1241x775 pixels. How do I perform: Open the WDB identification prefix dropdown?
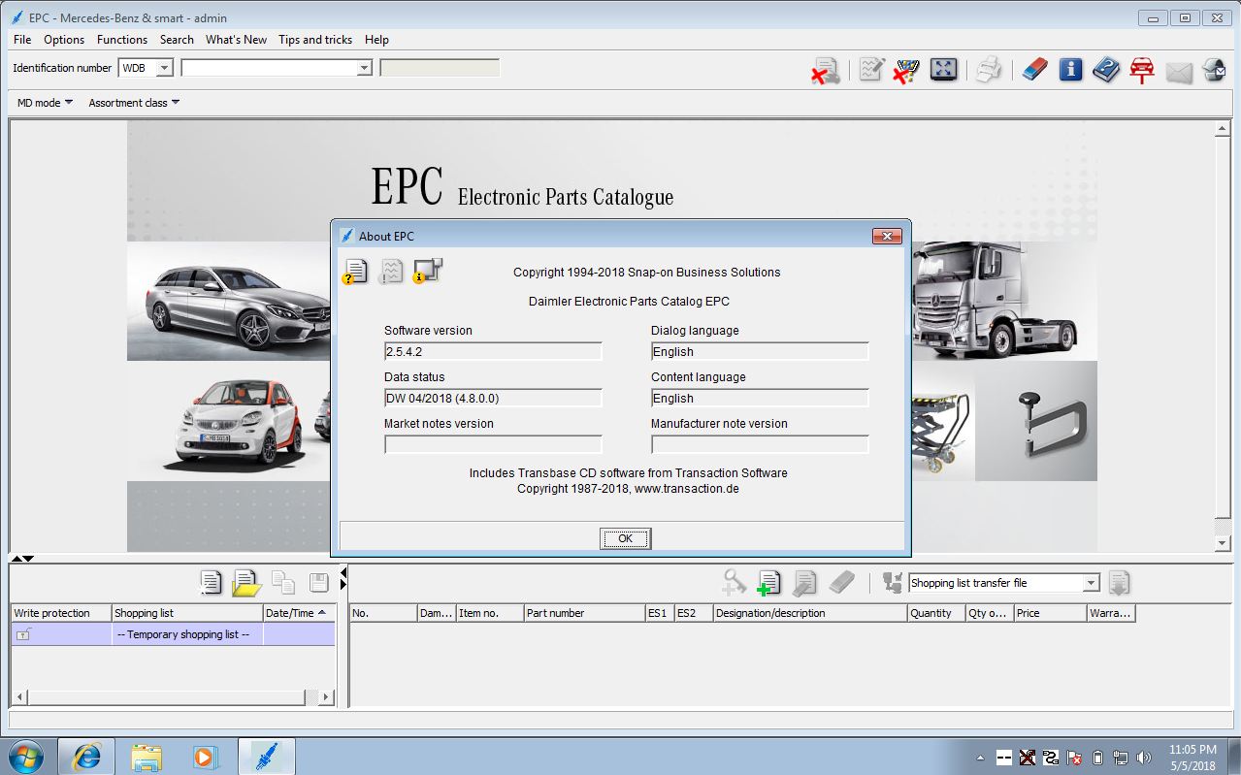164,68
